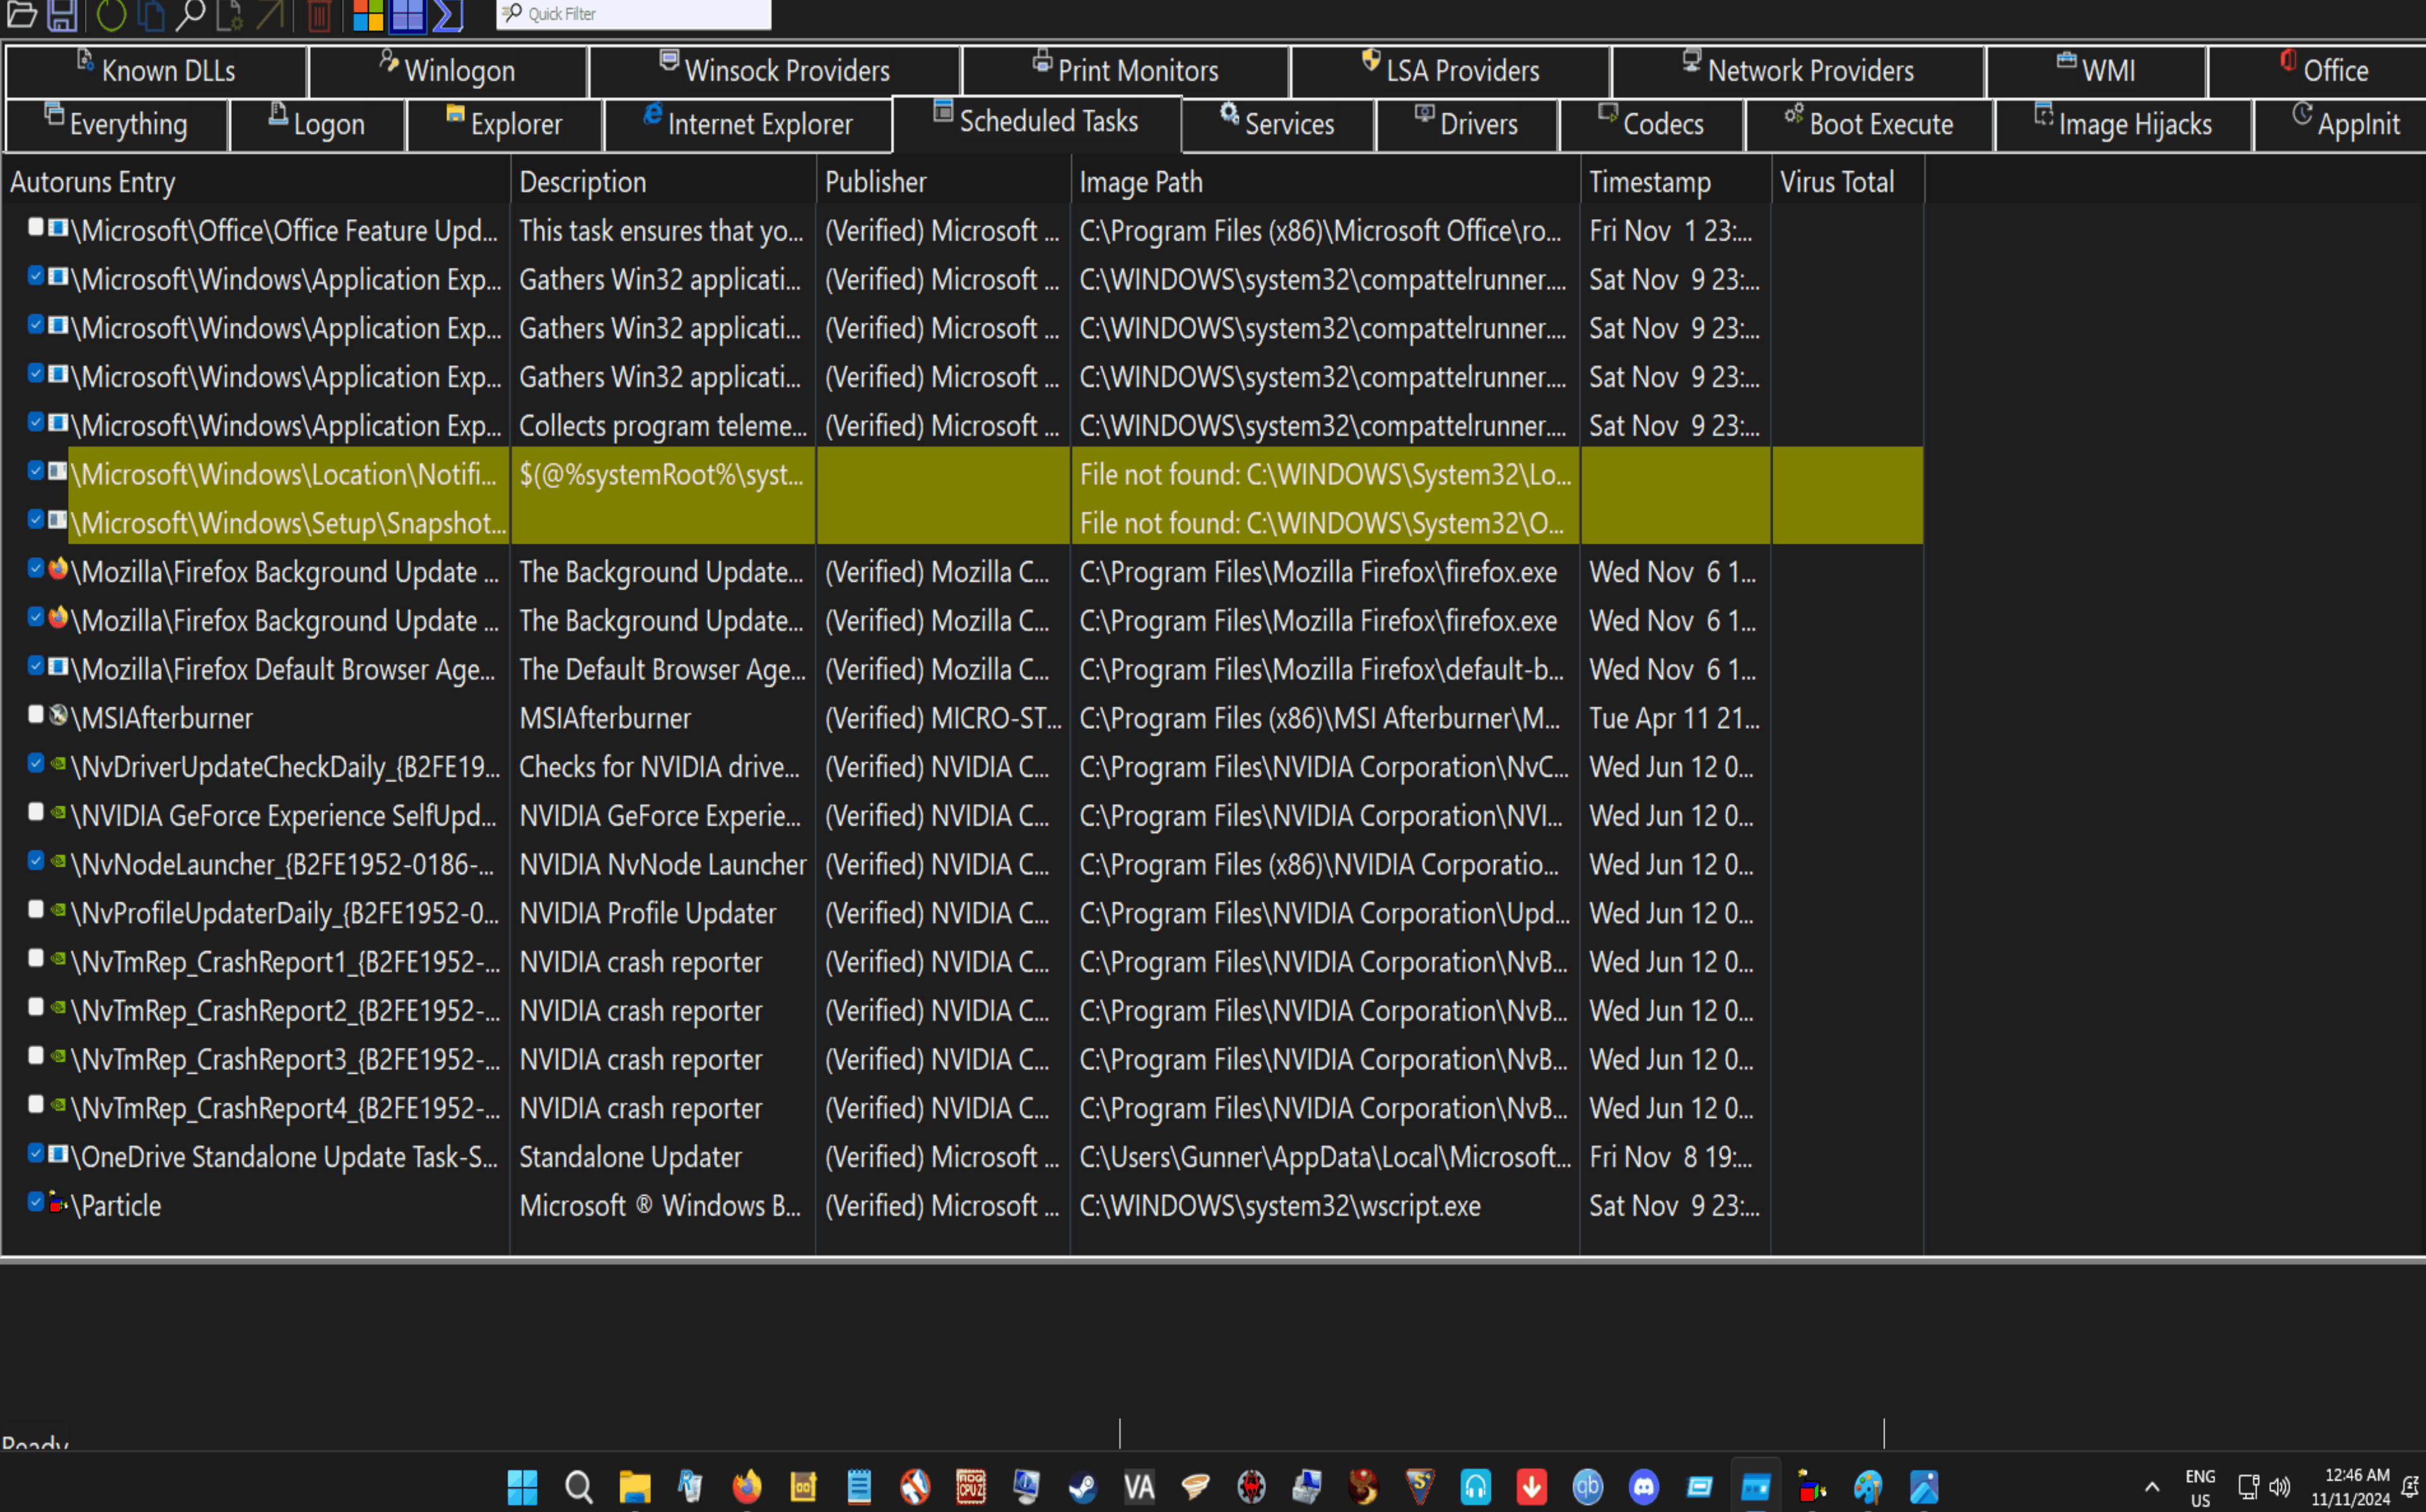Viewport: 2426px width, 1512px height.
Task: Sort by the Timestamp column header
Action: (x=1675, y=182)
